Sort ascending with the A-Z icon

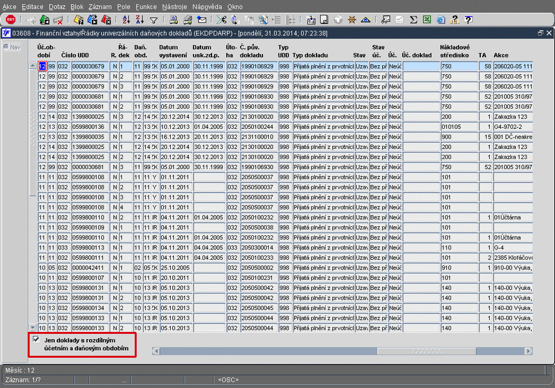pos(126,19)
